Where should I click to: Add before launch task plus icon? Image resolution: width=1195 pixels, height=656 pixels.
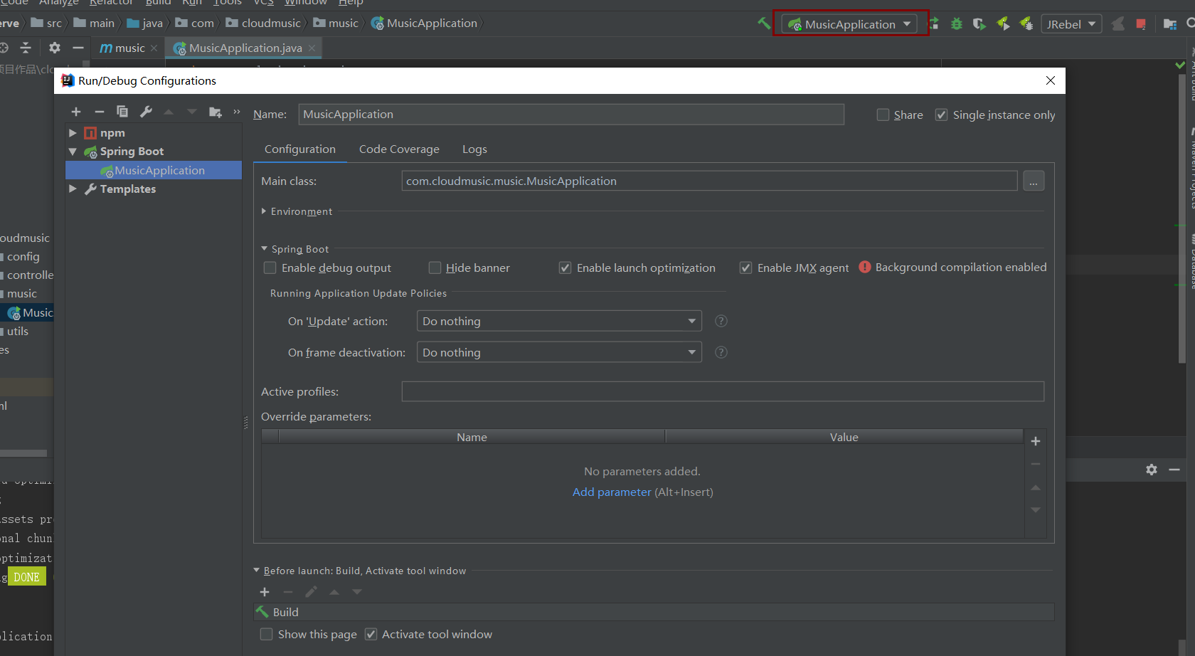[x=265, y=592]
